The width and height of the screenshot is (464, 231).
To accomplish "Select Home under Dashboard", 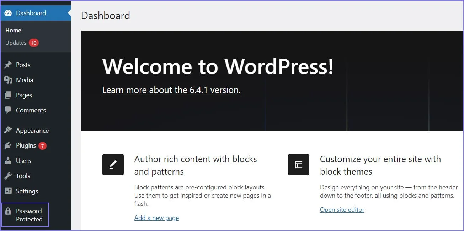I will [13, 31].
